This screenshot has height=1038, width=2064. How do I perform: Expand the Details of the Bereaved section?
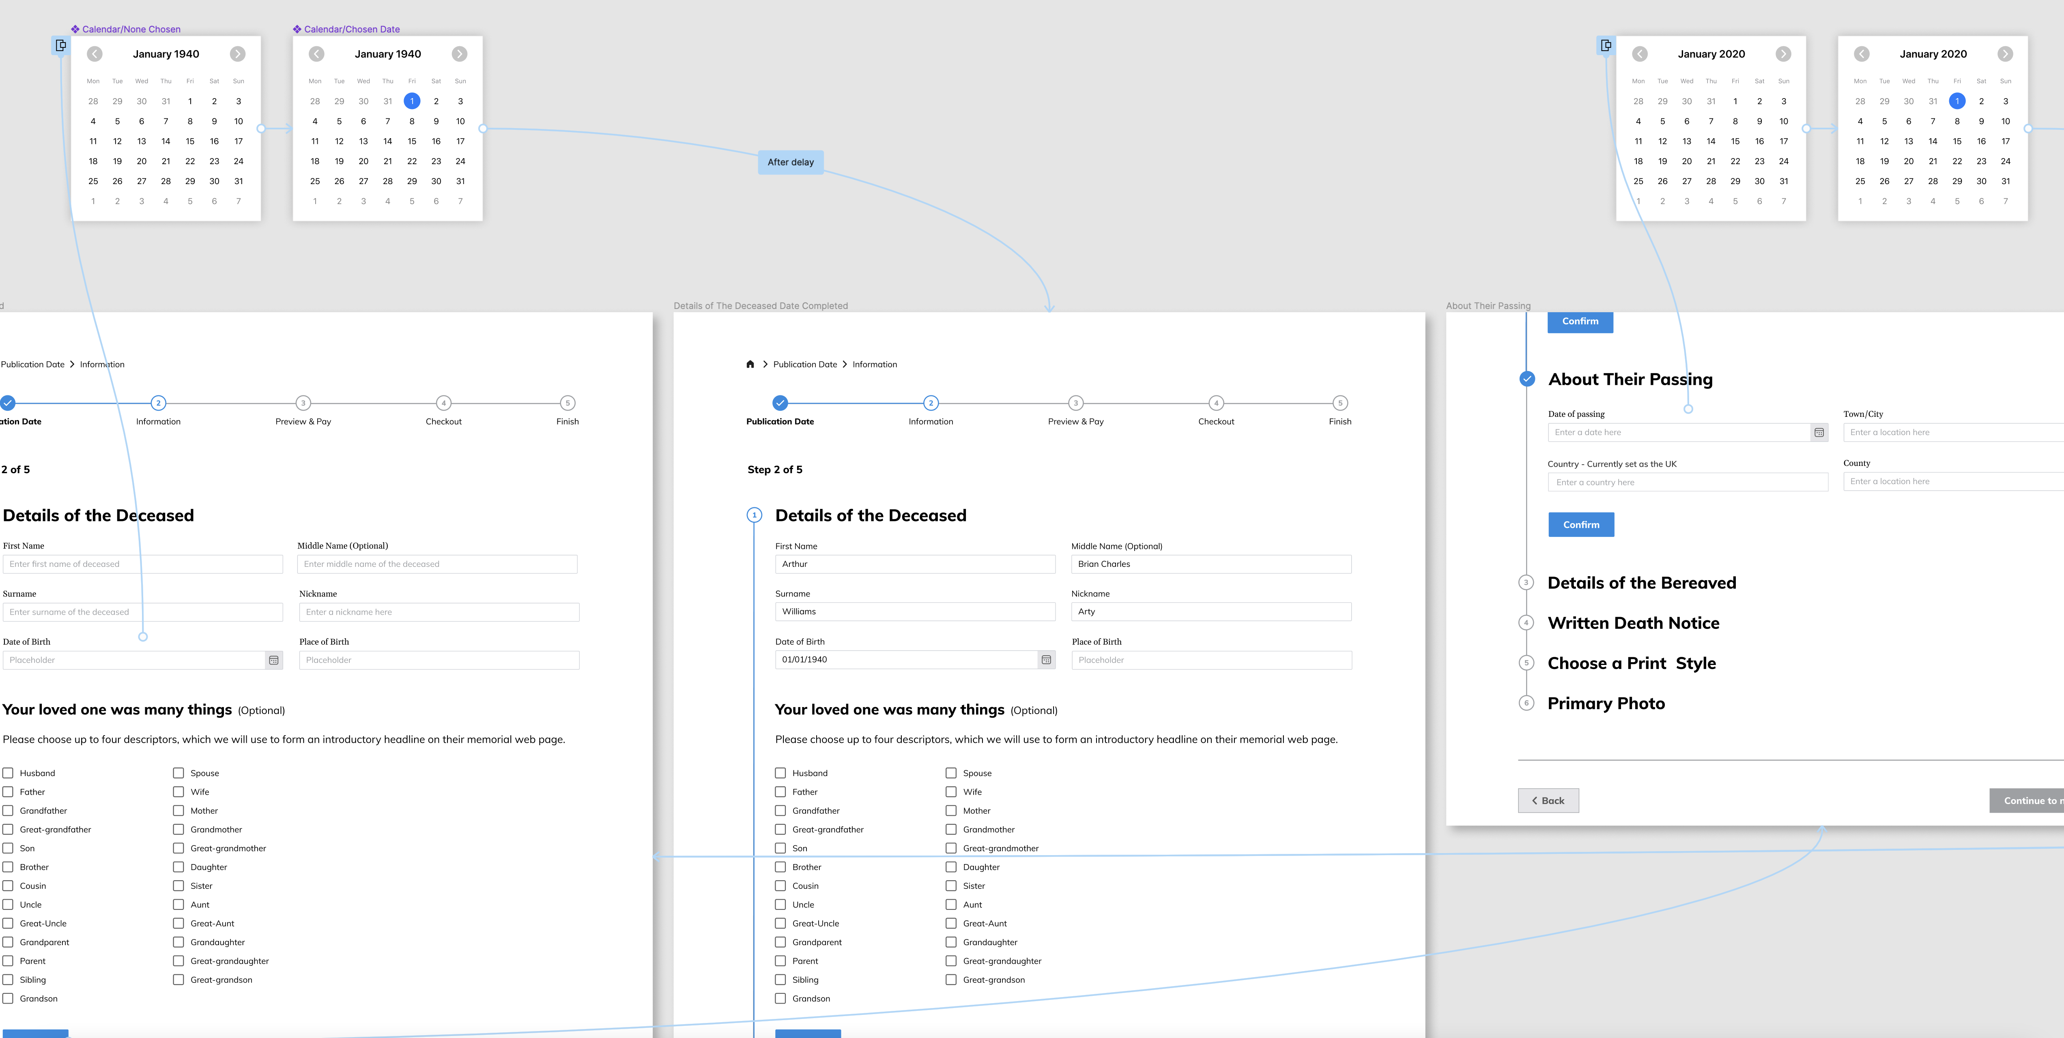pos(1642,583)
